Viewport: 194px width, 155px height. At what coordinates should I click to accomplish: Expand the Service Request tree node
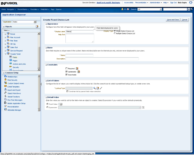coord(5,51)
